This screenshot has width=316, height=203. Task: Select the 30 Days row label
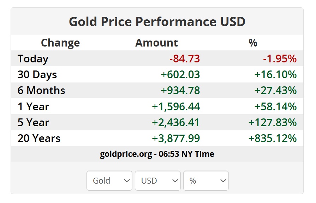pos(37,75)
